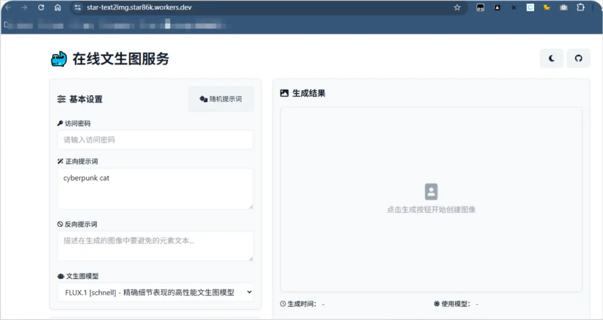The width and height of the screenshot is (603, 320).
Task: Focus the 访问密码 password input field
Action: point(155,140)
